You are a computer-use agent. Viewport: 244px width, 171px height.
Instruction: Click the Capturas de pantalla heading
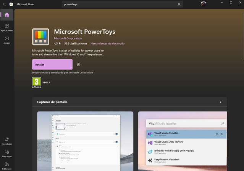tap(52, 102)
